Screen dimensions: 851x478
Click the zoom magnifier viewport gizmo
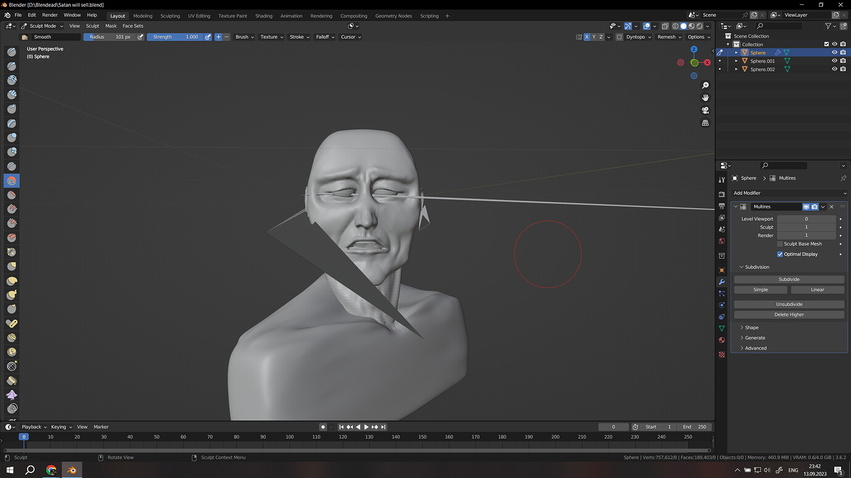pos(705,85)
